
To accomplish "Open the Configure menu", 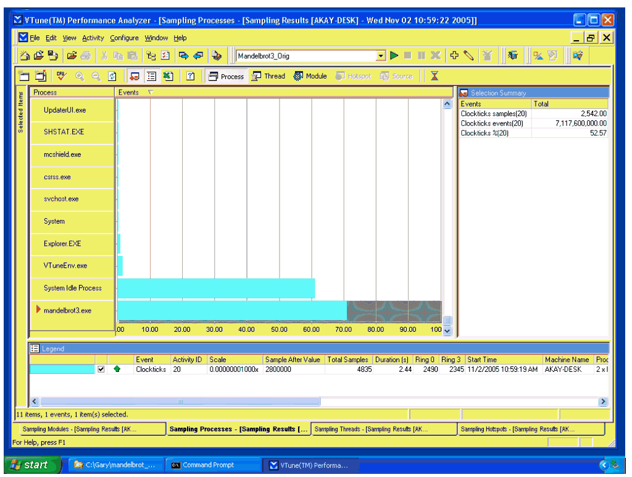I will pyautogui.click(x=124, y=38).
